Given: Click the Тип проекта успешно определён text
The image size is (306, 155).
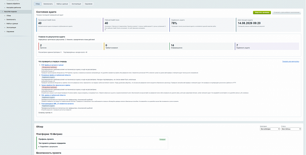Looking at the screenshot, I should 52,143.
